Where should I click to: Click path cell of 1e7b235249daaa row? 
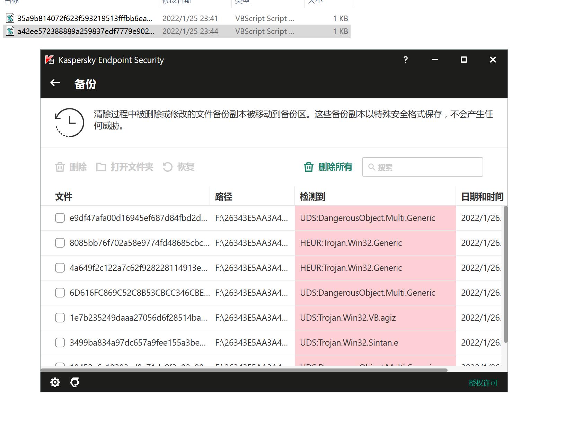tap(252, 318)
